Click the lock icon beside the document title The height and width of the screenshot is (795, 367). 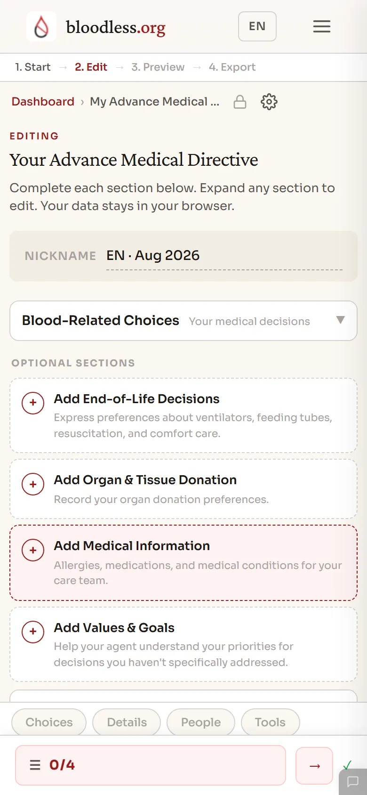point(240,102)
